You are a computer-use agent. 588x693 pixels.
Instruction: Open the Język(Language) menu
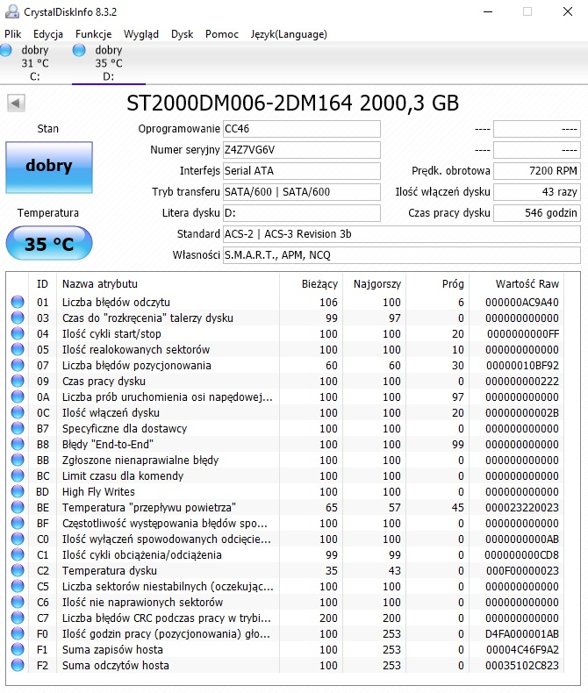coord(289,34)
